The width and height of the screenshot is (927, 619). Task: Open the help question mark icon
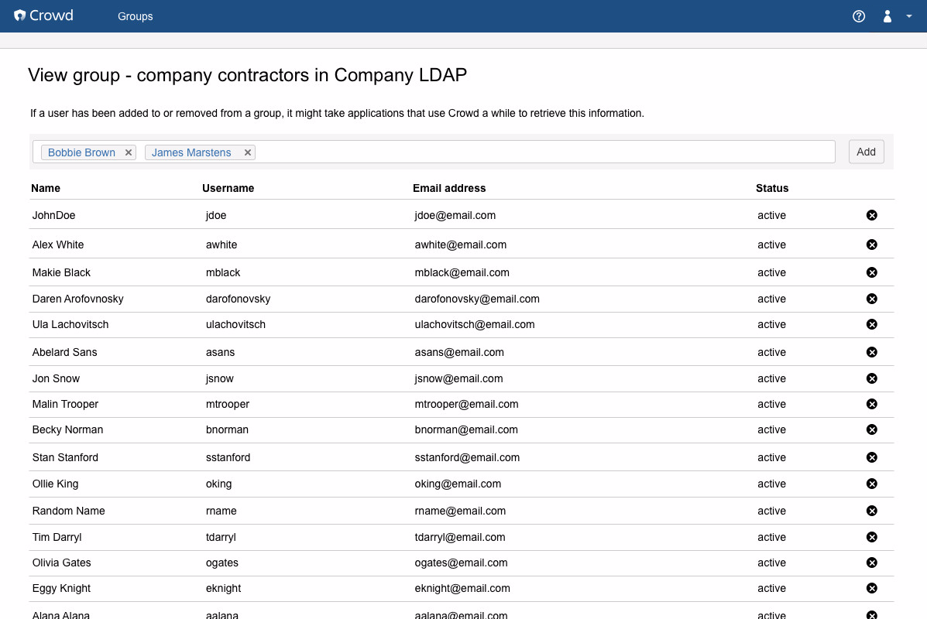click(x=858, y=16)
